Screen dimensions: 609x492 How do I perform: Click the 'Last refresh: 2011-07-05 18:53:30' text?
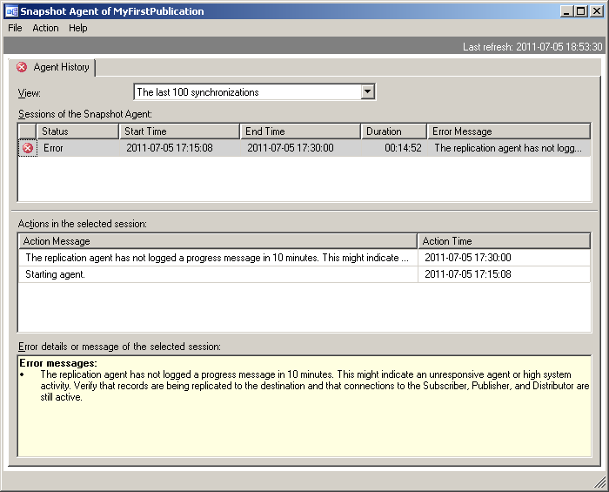(532, 47)
